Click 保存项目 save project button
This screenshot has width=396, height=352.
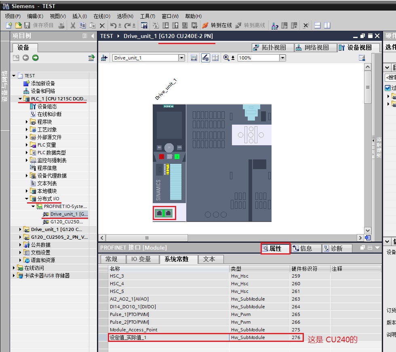pyautogui.click(x=39, y=25)
